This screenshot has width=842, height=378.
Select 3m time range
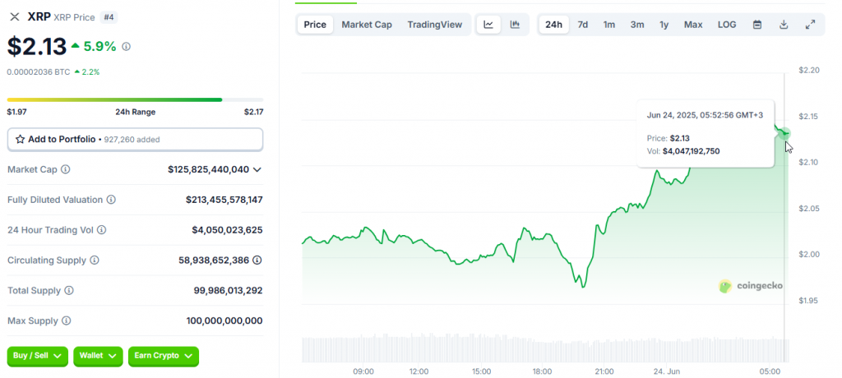coord(637,25)
